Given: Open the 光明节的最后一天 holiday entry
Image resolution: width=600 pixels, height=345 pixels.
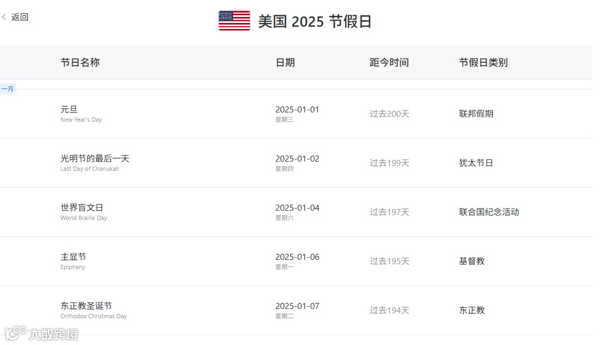Looking at the screenshot, I should pyautogui.click(x=296, y=163).
